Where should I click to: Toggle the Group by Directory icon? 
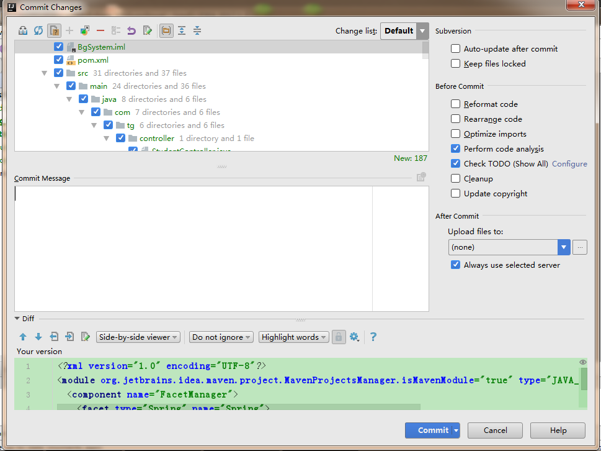click(x=166, y=30)
